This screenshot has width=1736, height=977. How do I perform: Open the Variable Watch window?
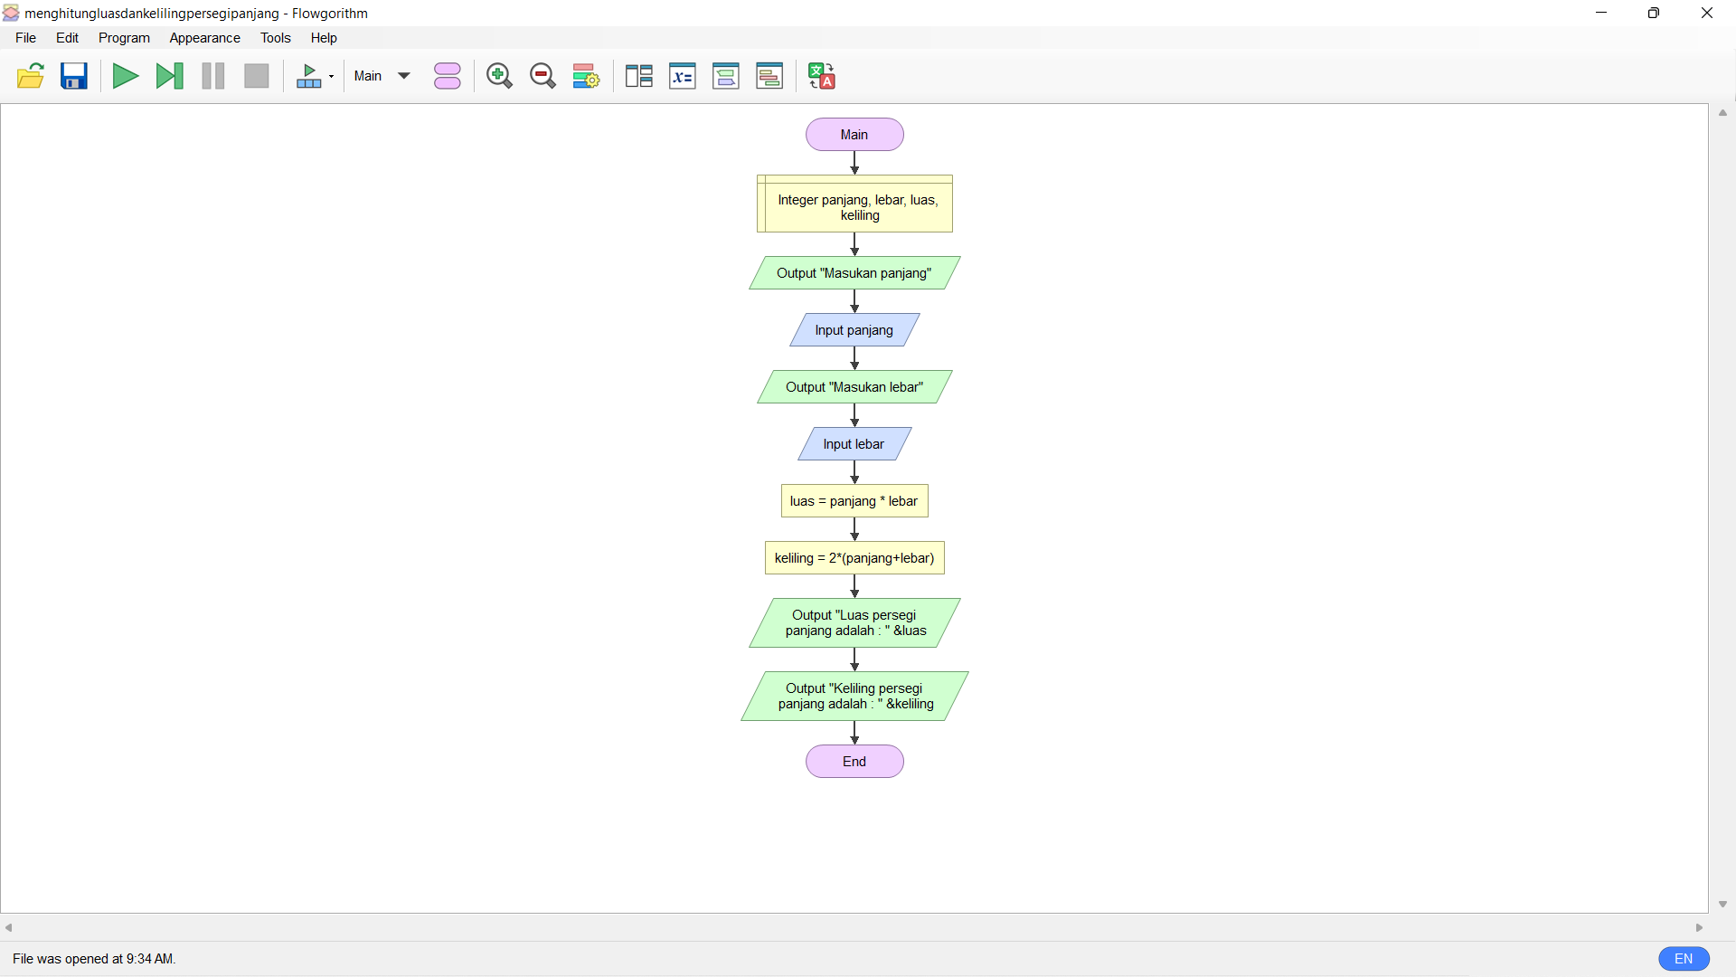683,76
